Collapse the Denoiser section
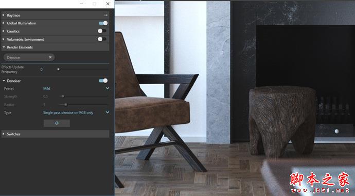Screen dimensions: 355x196 tap(4, 81)
